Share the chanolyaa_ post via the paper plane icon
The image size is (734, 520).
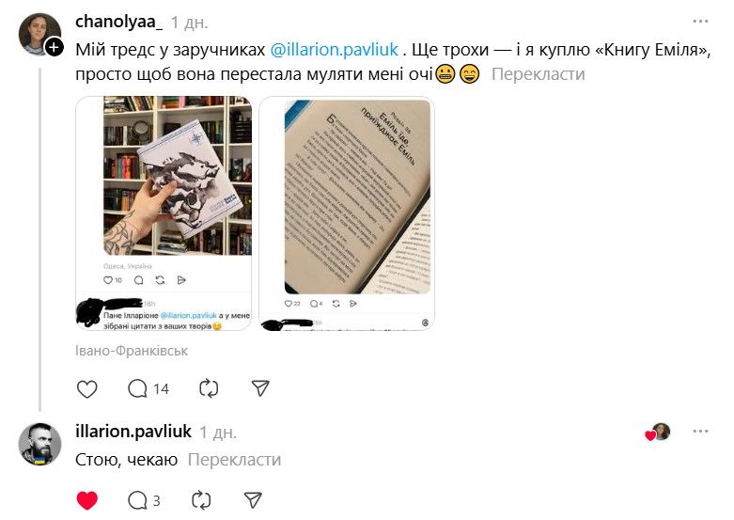click(260, 388)
